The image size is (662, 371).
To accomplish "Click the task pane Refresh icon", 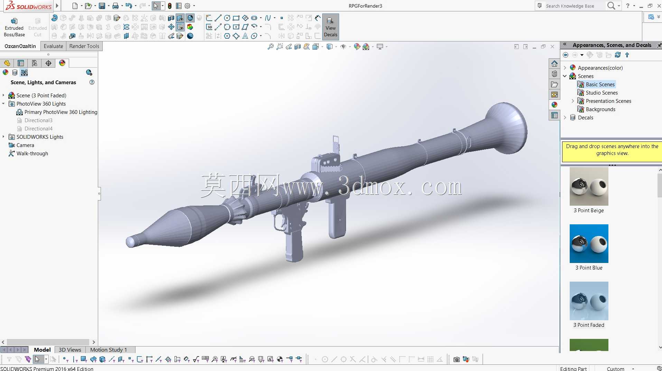I will (x=618, y=55).
